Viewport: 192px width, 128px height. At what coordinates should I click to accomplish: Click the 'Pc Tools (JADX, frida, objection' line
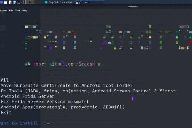click(x=88, y=91)
